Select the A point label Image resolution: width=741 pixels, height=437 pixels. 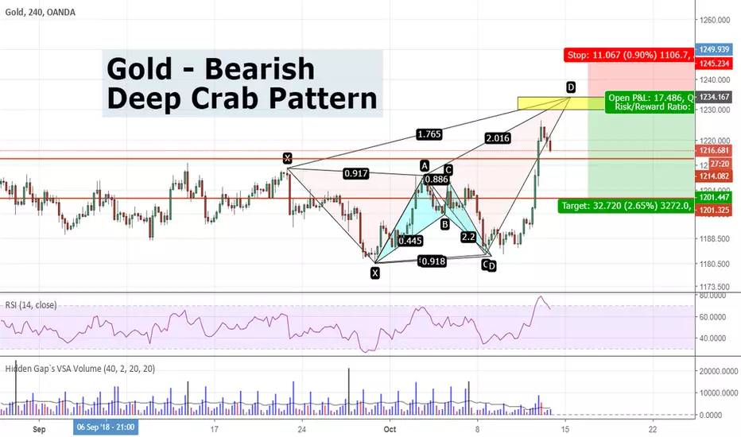click(x=425, y=166)
